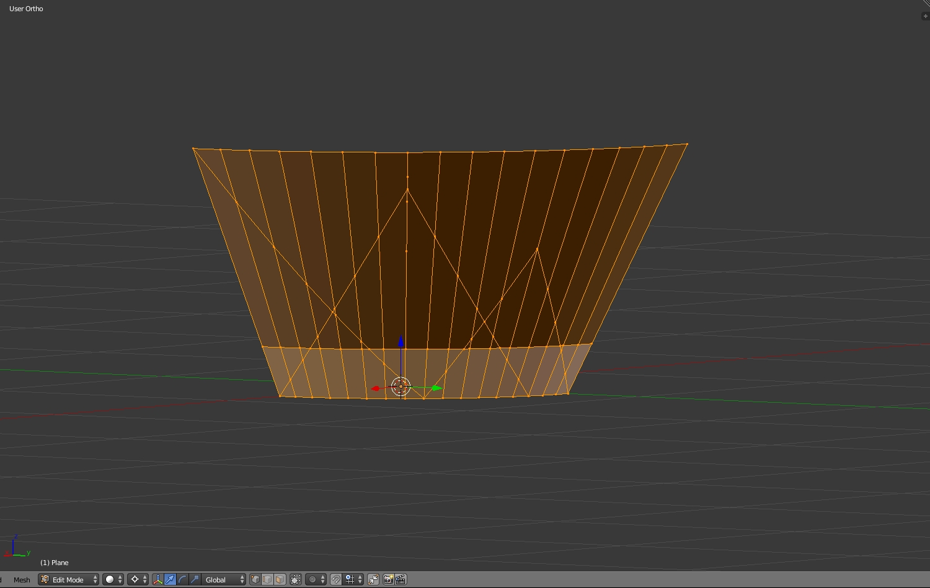Switch to vertex select mode

coord(255,579)
